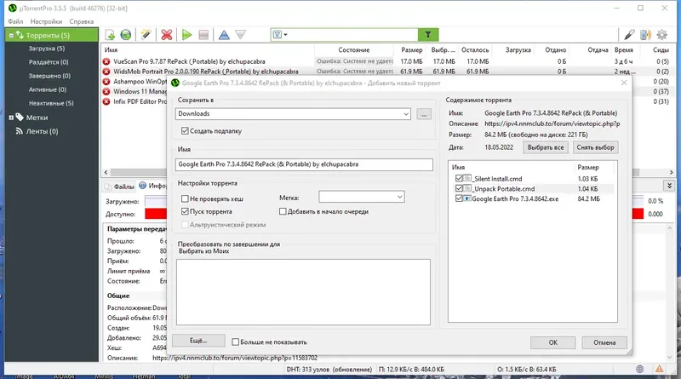
Task: Click the Ленты RSS feed icon
Action: coord(19,131)
